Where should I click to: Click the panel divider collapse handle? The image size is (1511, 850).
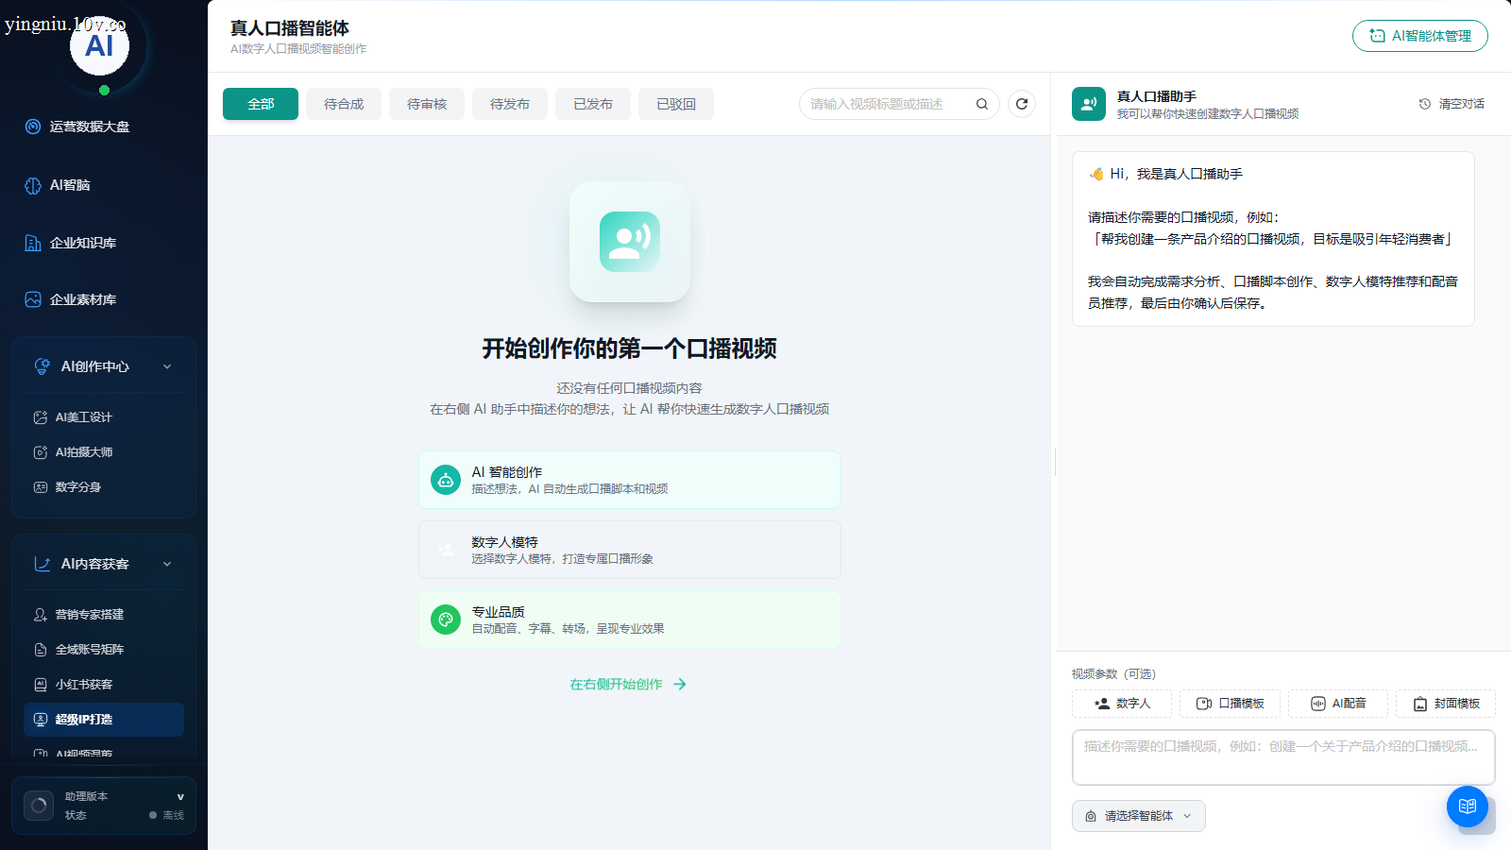pyautogui.click(x=1054, y=461)
